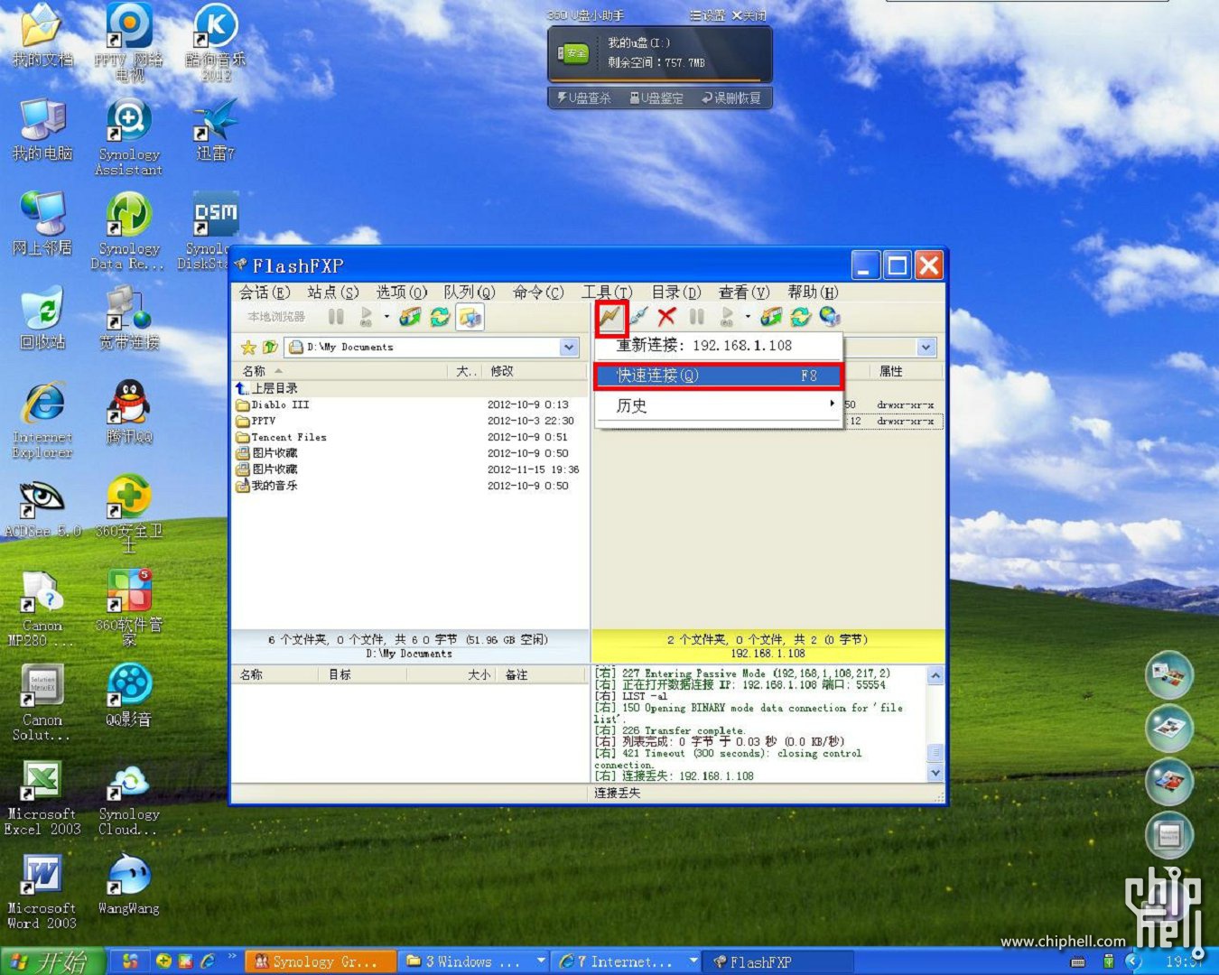
Task: Click the refresh icon in the remote toolbar
Action: coord(800,317)
